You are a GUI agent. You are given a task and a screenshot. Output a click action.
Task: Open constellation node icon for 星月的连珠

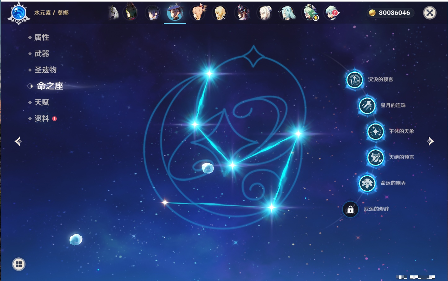pos(367,106)
